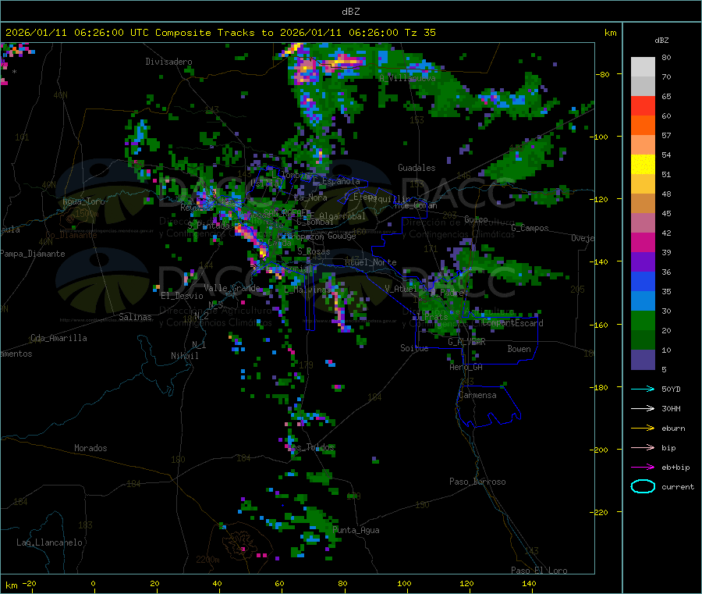The width and height of the screenshot is (702, 594).
Task: Click the '-80' tick on right axis
Action: pos(602,74)
